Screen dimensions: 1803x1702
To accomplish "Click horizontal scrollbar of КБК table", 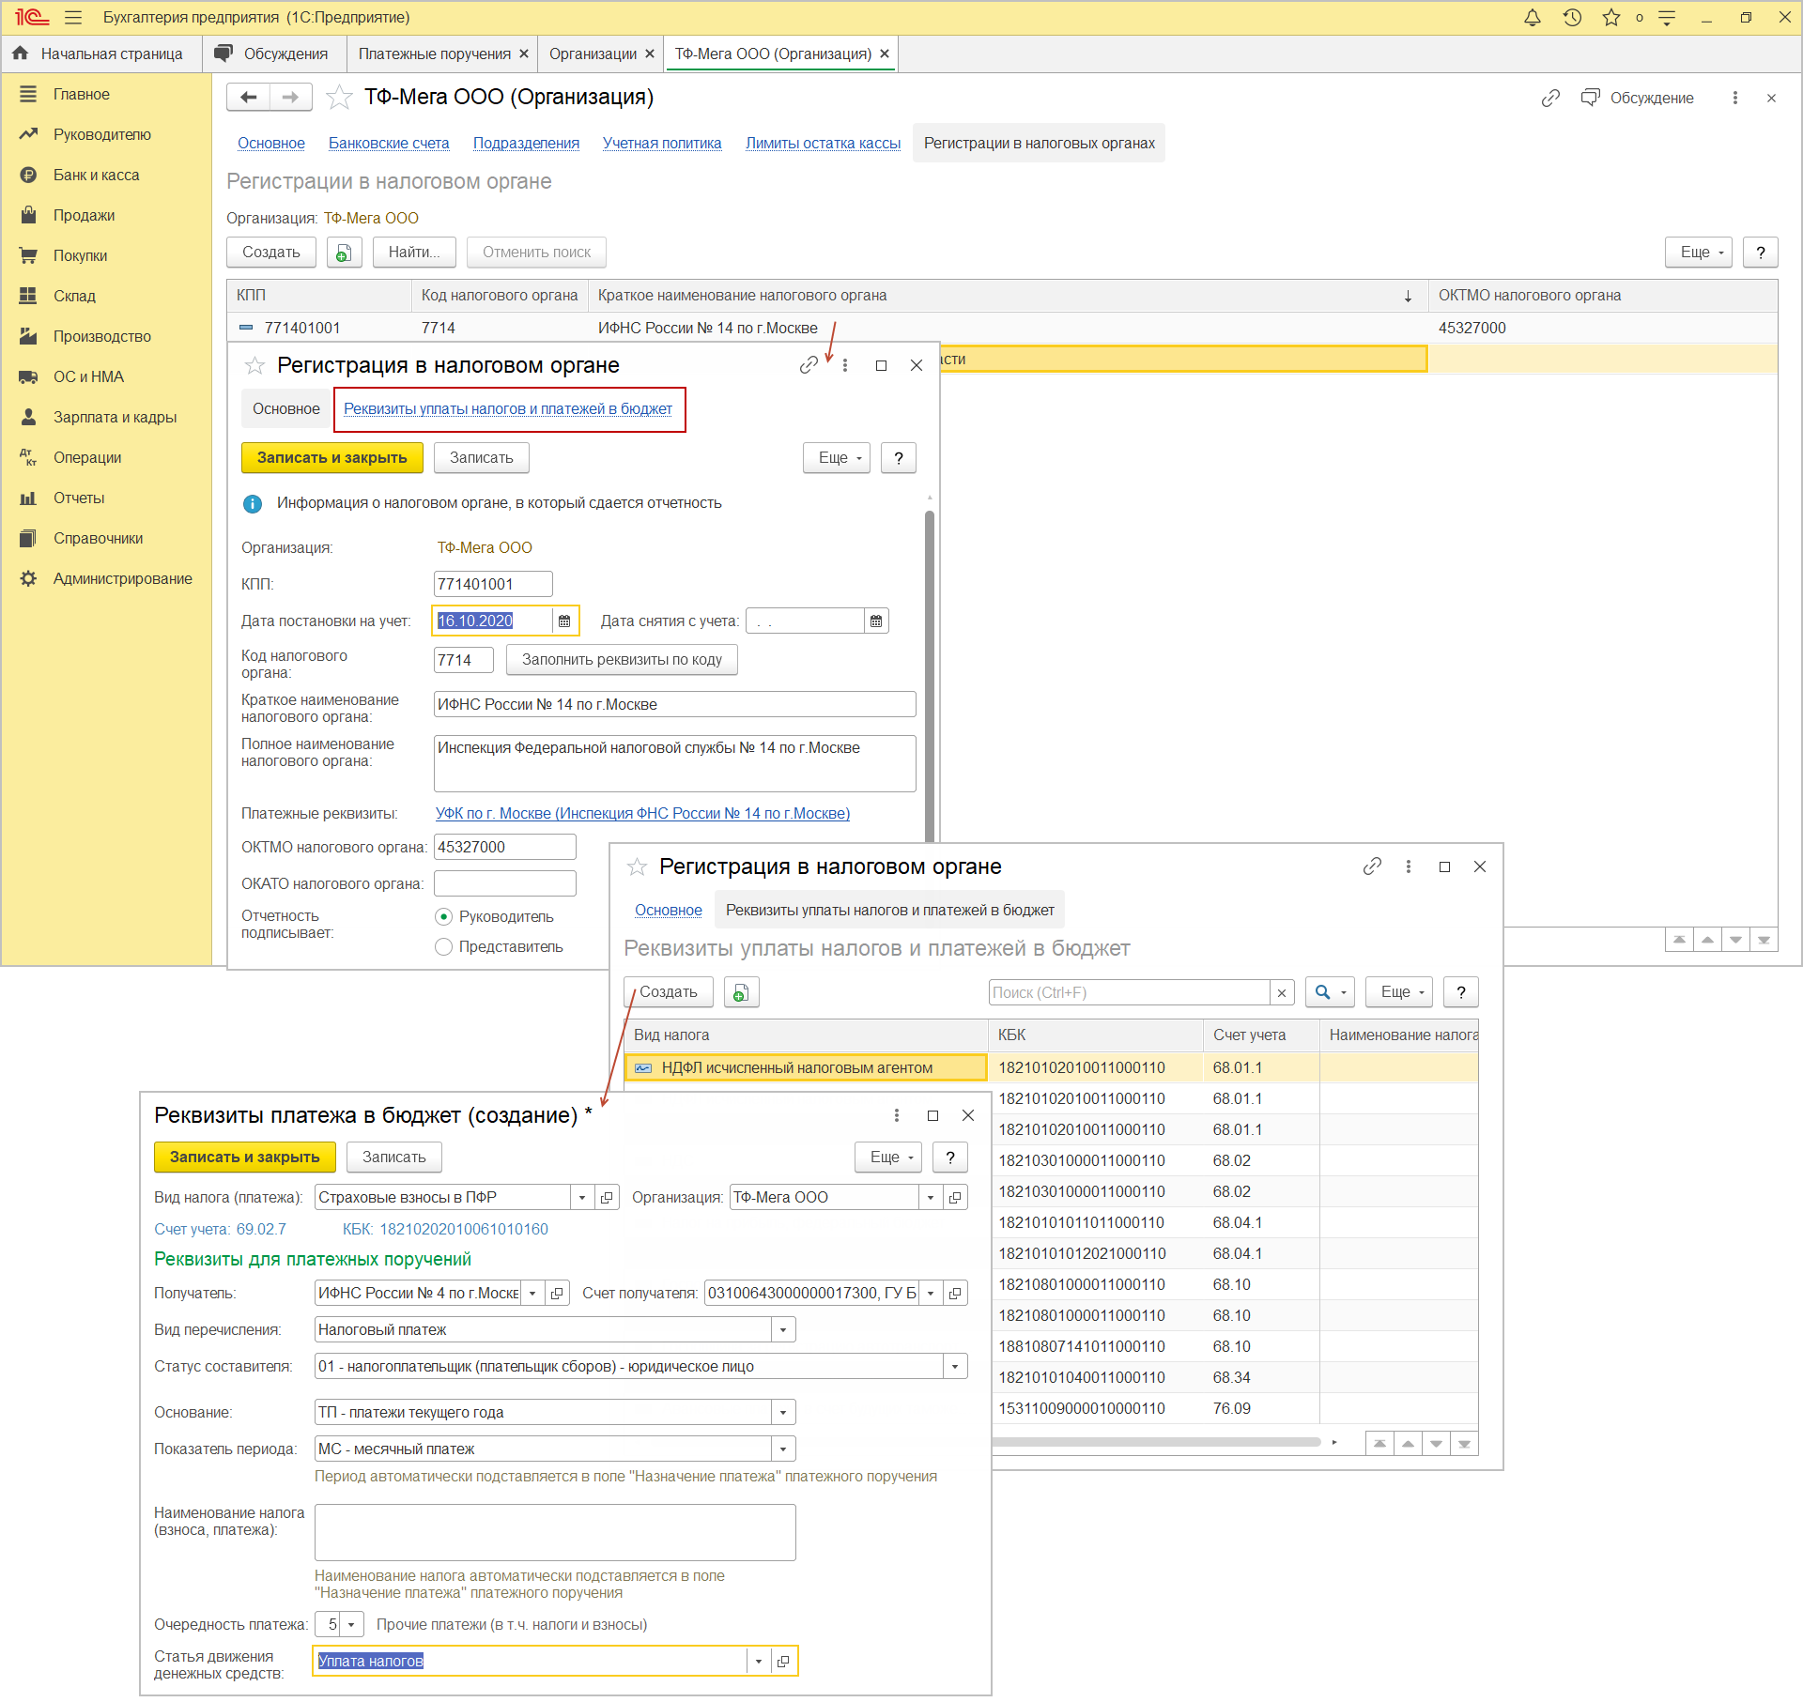I will click(1157, 1442).
